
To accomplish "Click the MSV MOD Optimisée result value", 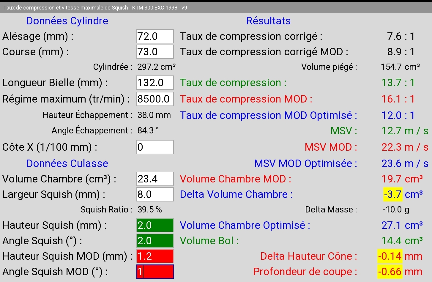I will [x=405, y=163].
